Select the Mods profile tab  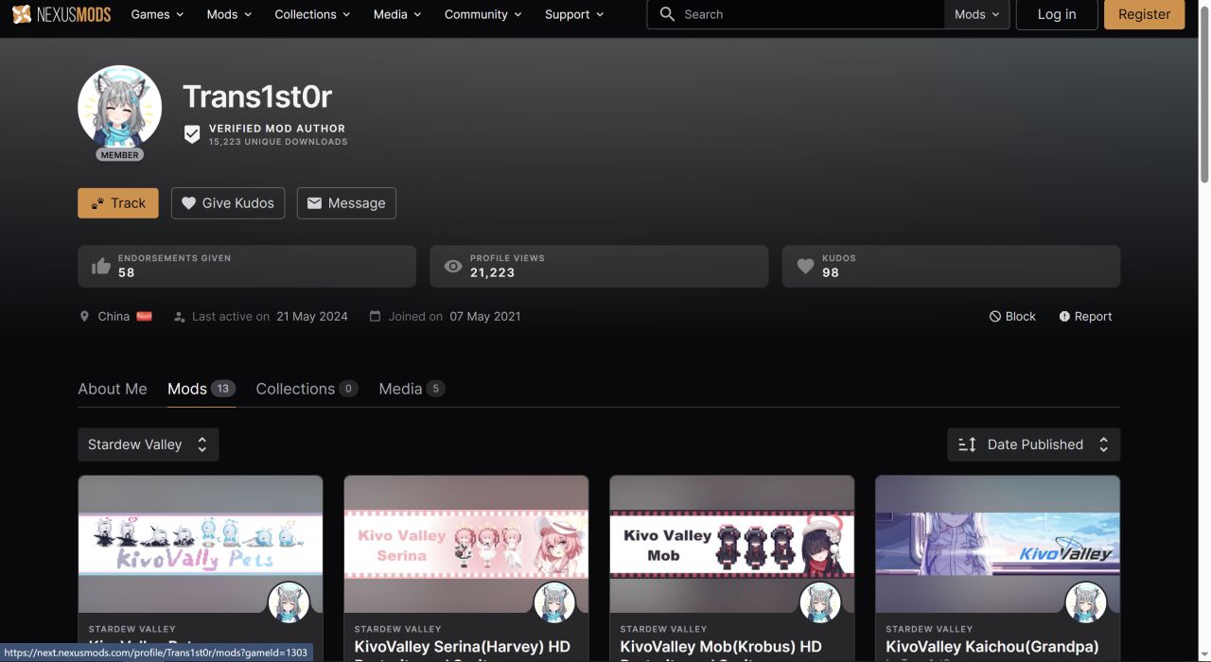202,389
